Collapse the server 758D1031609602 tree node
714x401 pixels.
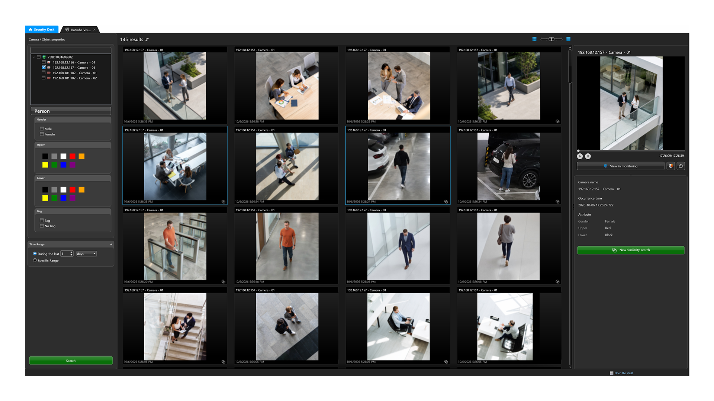point(34,57)
